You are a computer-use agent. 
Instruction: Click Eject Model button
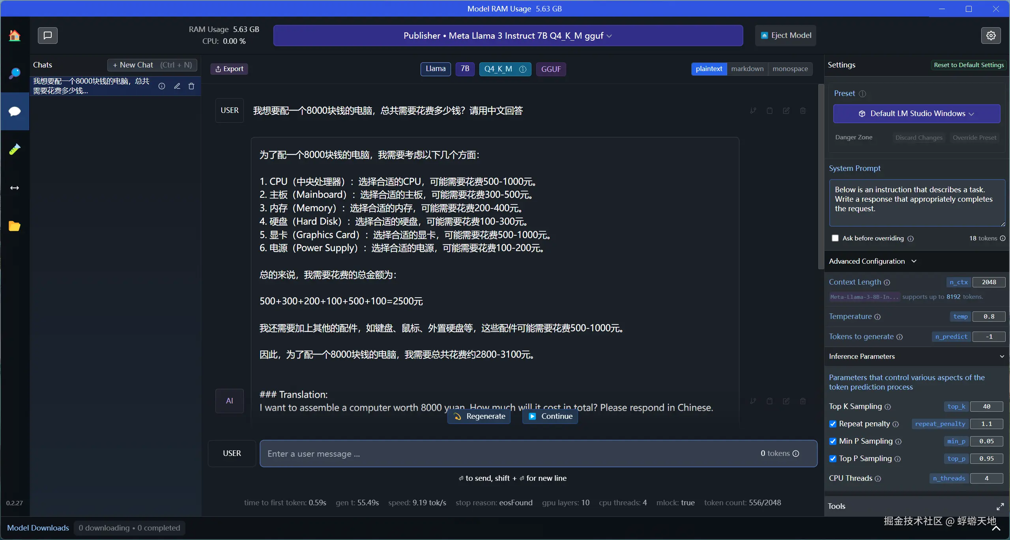point(786,36)
